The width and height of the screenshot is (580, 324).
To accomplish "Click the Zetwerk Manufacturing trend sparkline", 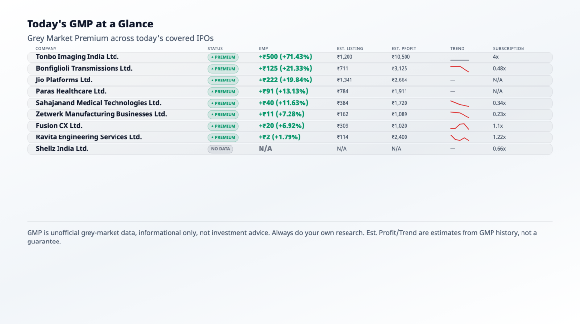I will click(x=460, y=115).
